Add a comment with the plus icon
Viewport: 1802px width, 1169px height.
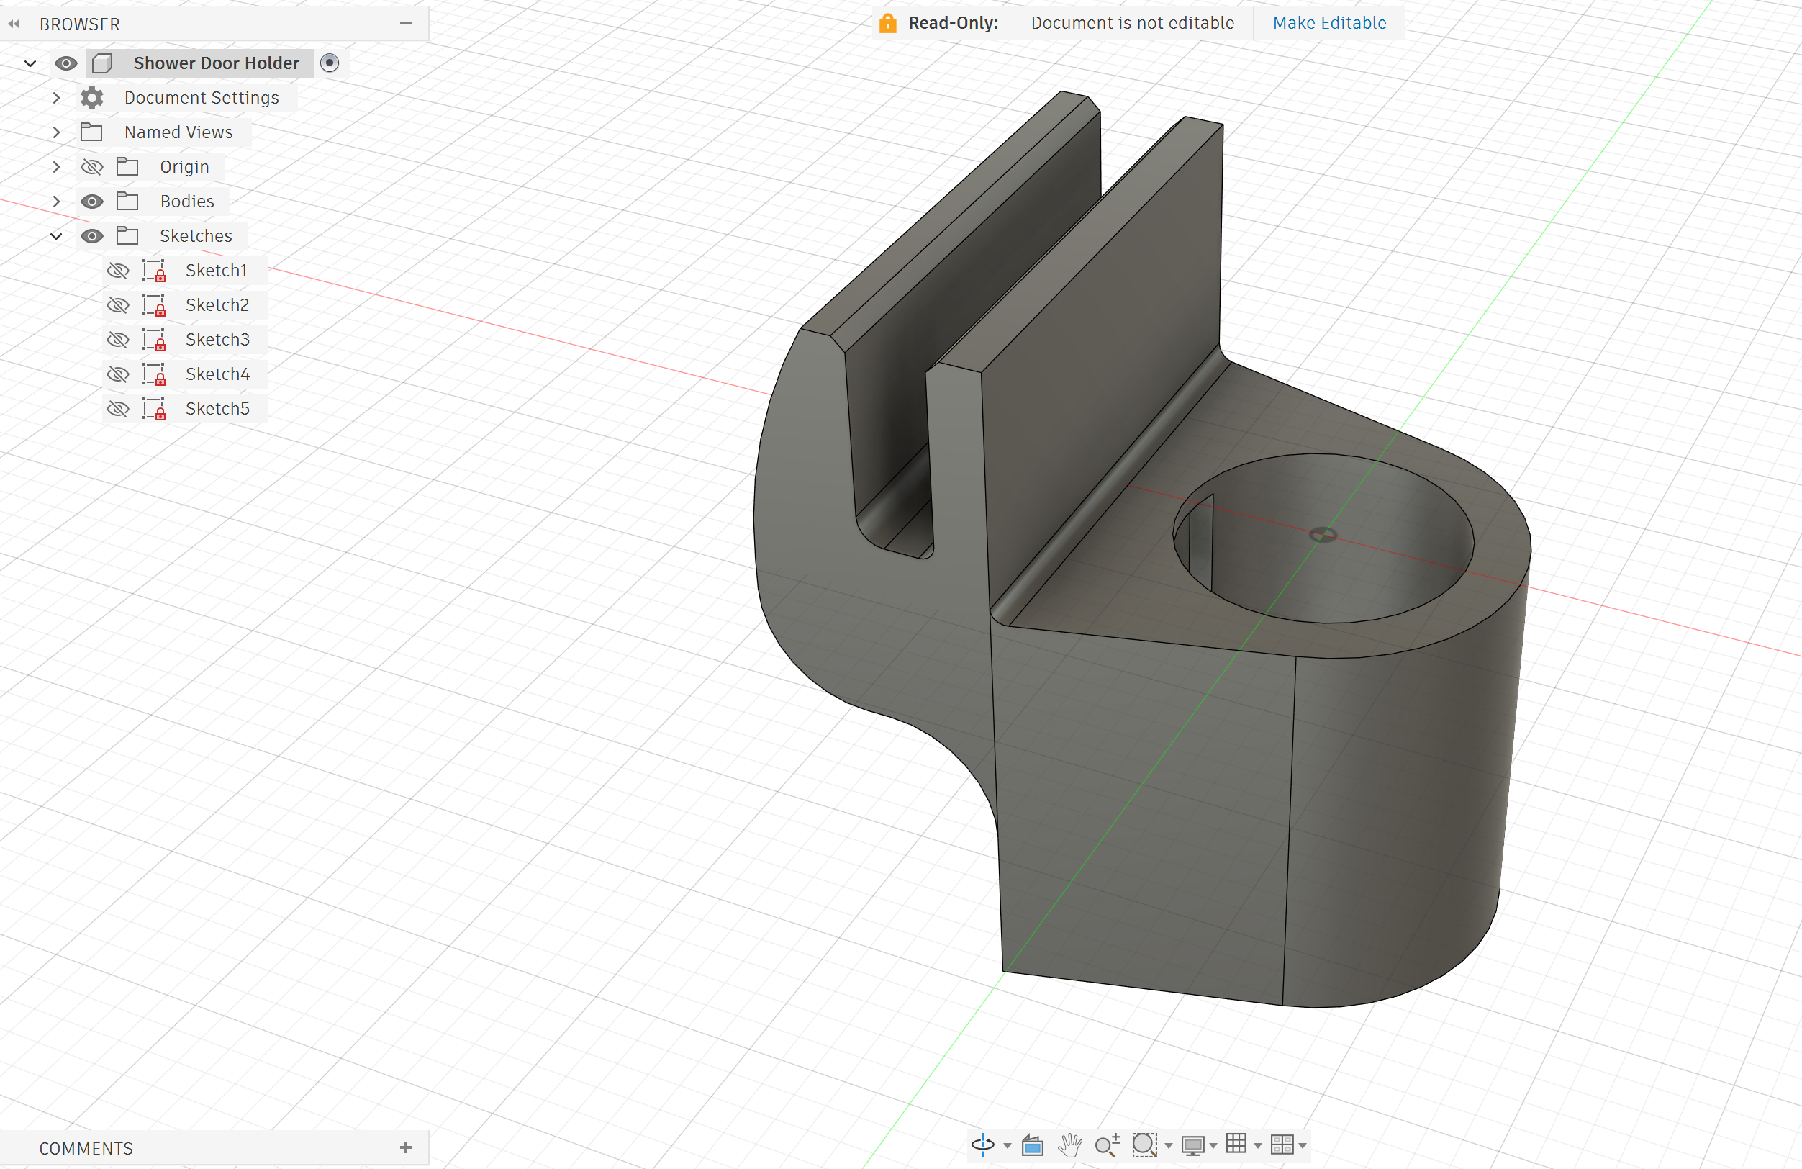tap(406, 1148)
